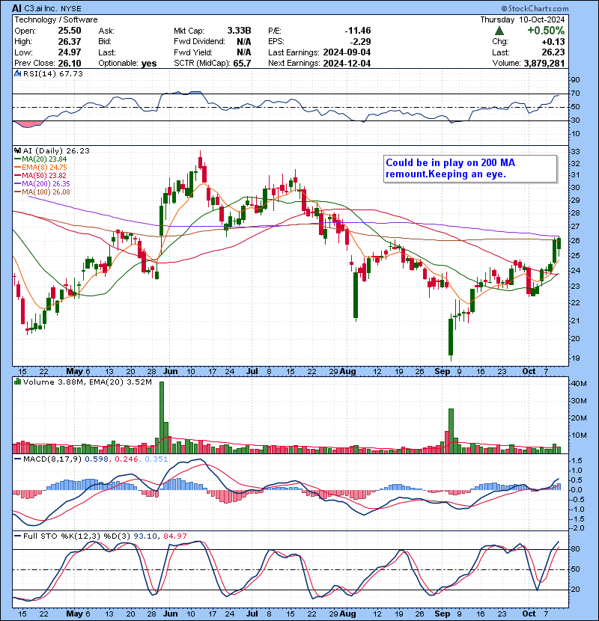Screen dimensions: 599x621
Task: Click the Fwd Dividend N/A value
Action: (244, 42)
